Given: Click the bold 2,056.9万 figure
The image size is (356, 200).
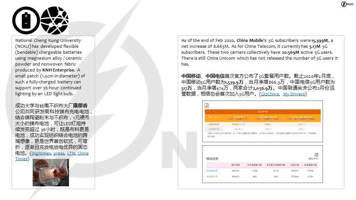Looking at the screenshot, I should click(263, 88).
